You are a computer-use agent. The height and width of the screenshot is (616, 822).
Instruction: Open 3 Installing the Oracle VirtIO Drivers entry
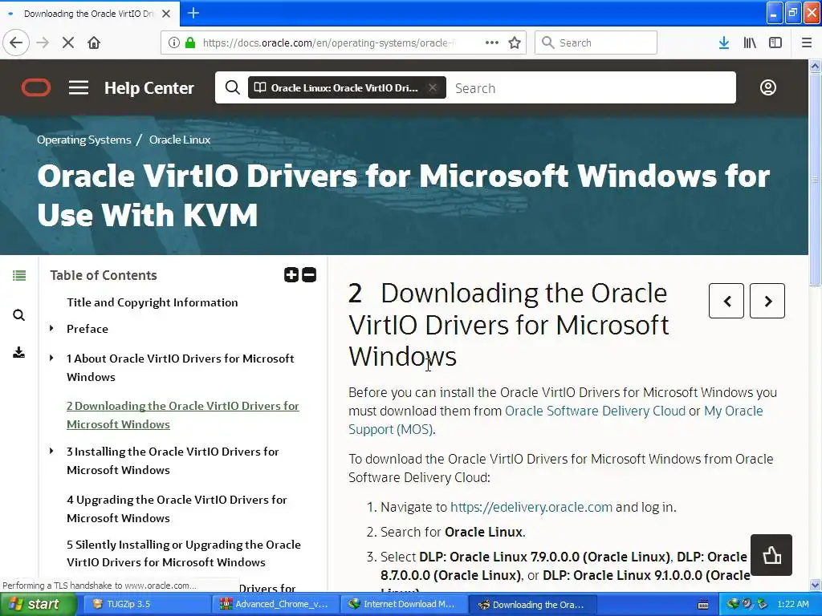pos(173,460)
